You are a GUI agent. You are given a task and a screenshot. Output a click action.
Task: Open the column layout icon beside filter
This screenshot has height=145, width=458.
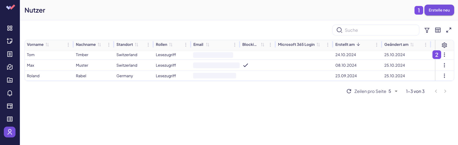[x=438, y=30]
